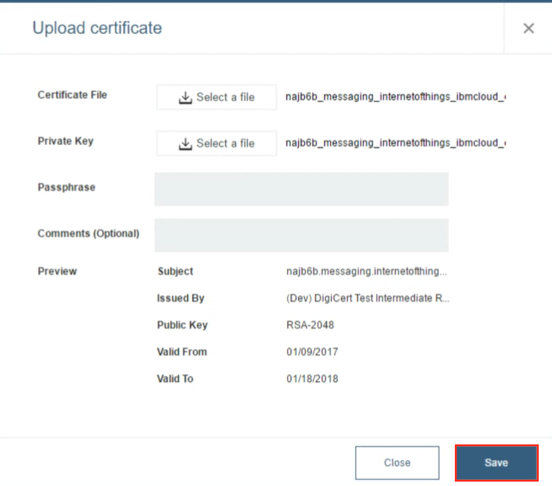
Task: Click the upload icon beside Certificate File
Action: point(185,98)
